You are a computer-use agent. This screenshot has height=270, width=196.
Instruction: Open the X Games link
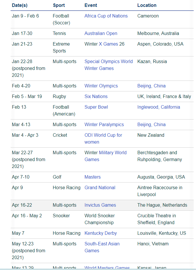108,44
